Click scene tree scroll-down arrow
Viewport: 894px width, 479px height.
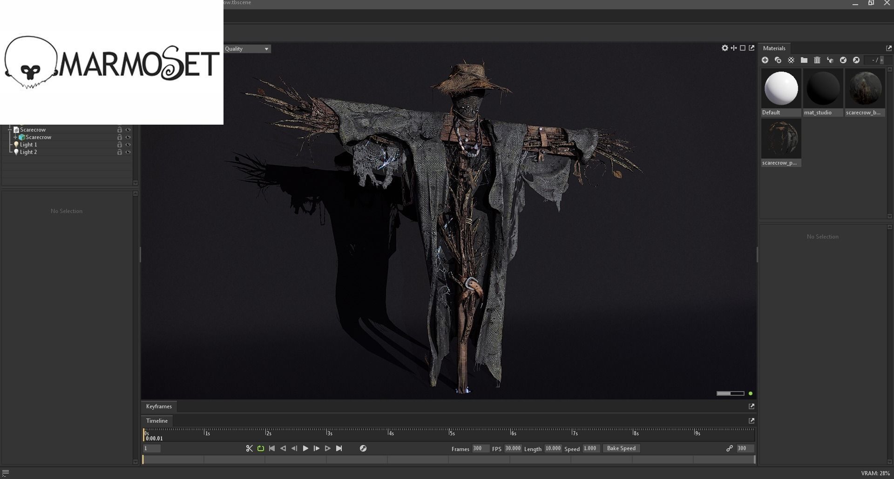point(135,183)
